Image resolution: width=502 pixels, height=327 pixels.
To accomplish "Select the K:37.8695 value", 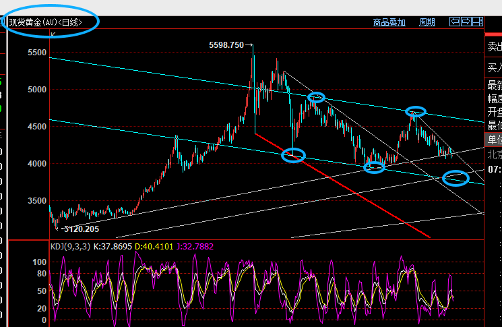I will coord(113,247).
